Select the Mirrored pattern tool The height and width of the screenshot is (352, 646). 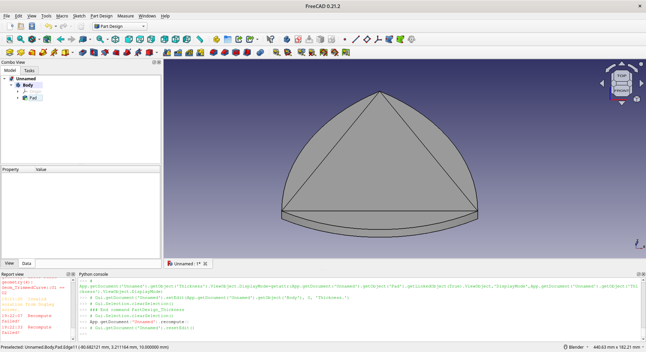point(167,52)
